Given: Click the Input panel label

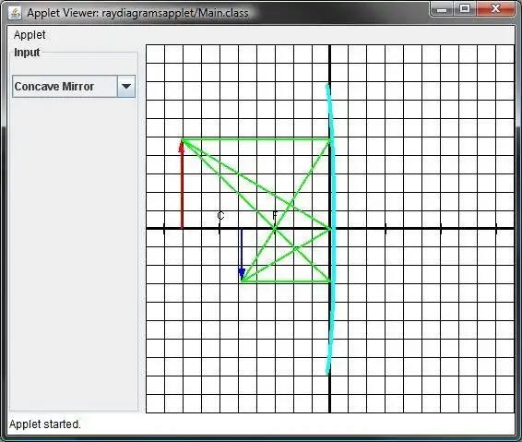Looking at the screenshot, I should coord(27,53).
